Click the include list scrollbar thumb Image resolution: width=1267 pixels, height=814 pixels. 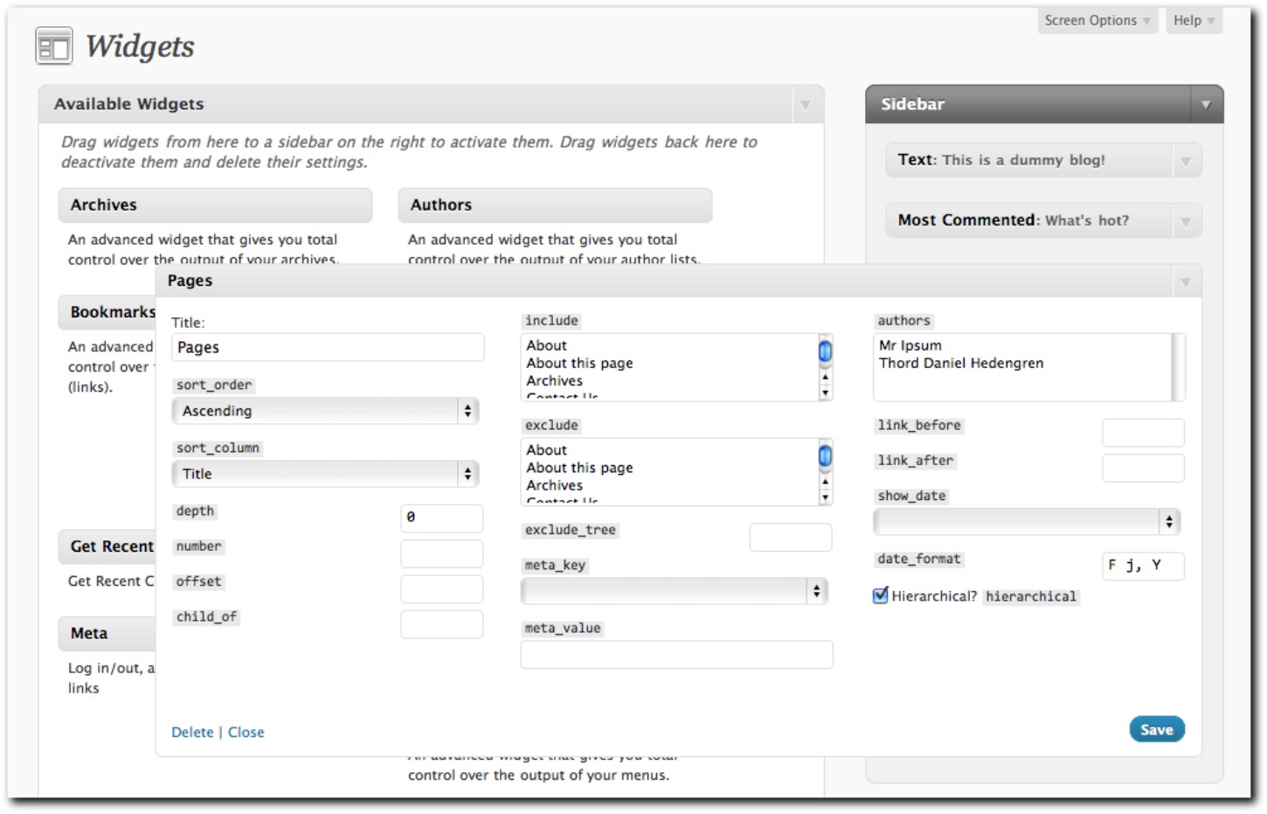point(825,351)
